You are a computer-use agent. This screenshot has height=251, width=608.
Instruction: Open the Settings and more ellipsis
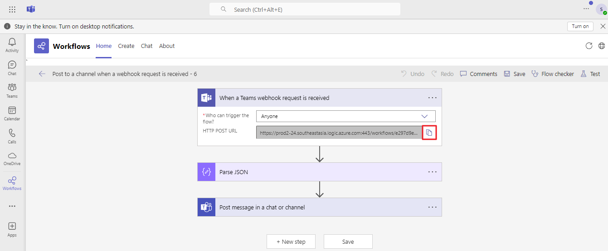tap(586, 9)
